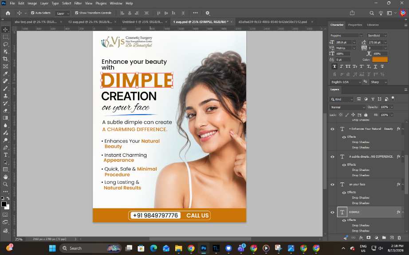Viewport: 409px width, 255px height.
Task: Open the Poppins font family dropdown
Action: pos(346,35)
